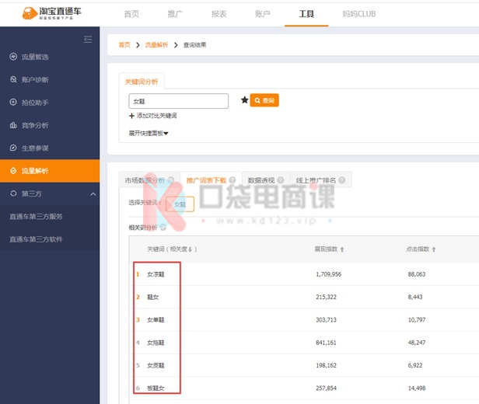Open the 工具 top navigation item
This screenshot has width=479, height=404.
(306, 14)
